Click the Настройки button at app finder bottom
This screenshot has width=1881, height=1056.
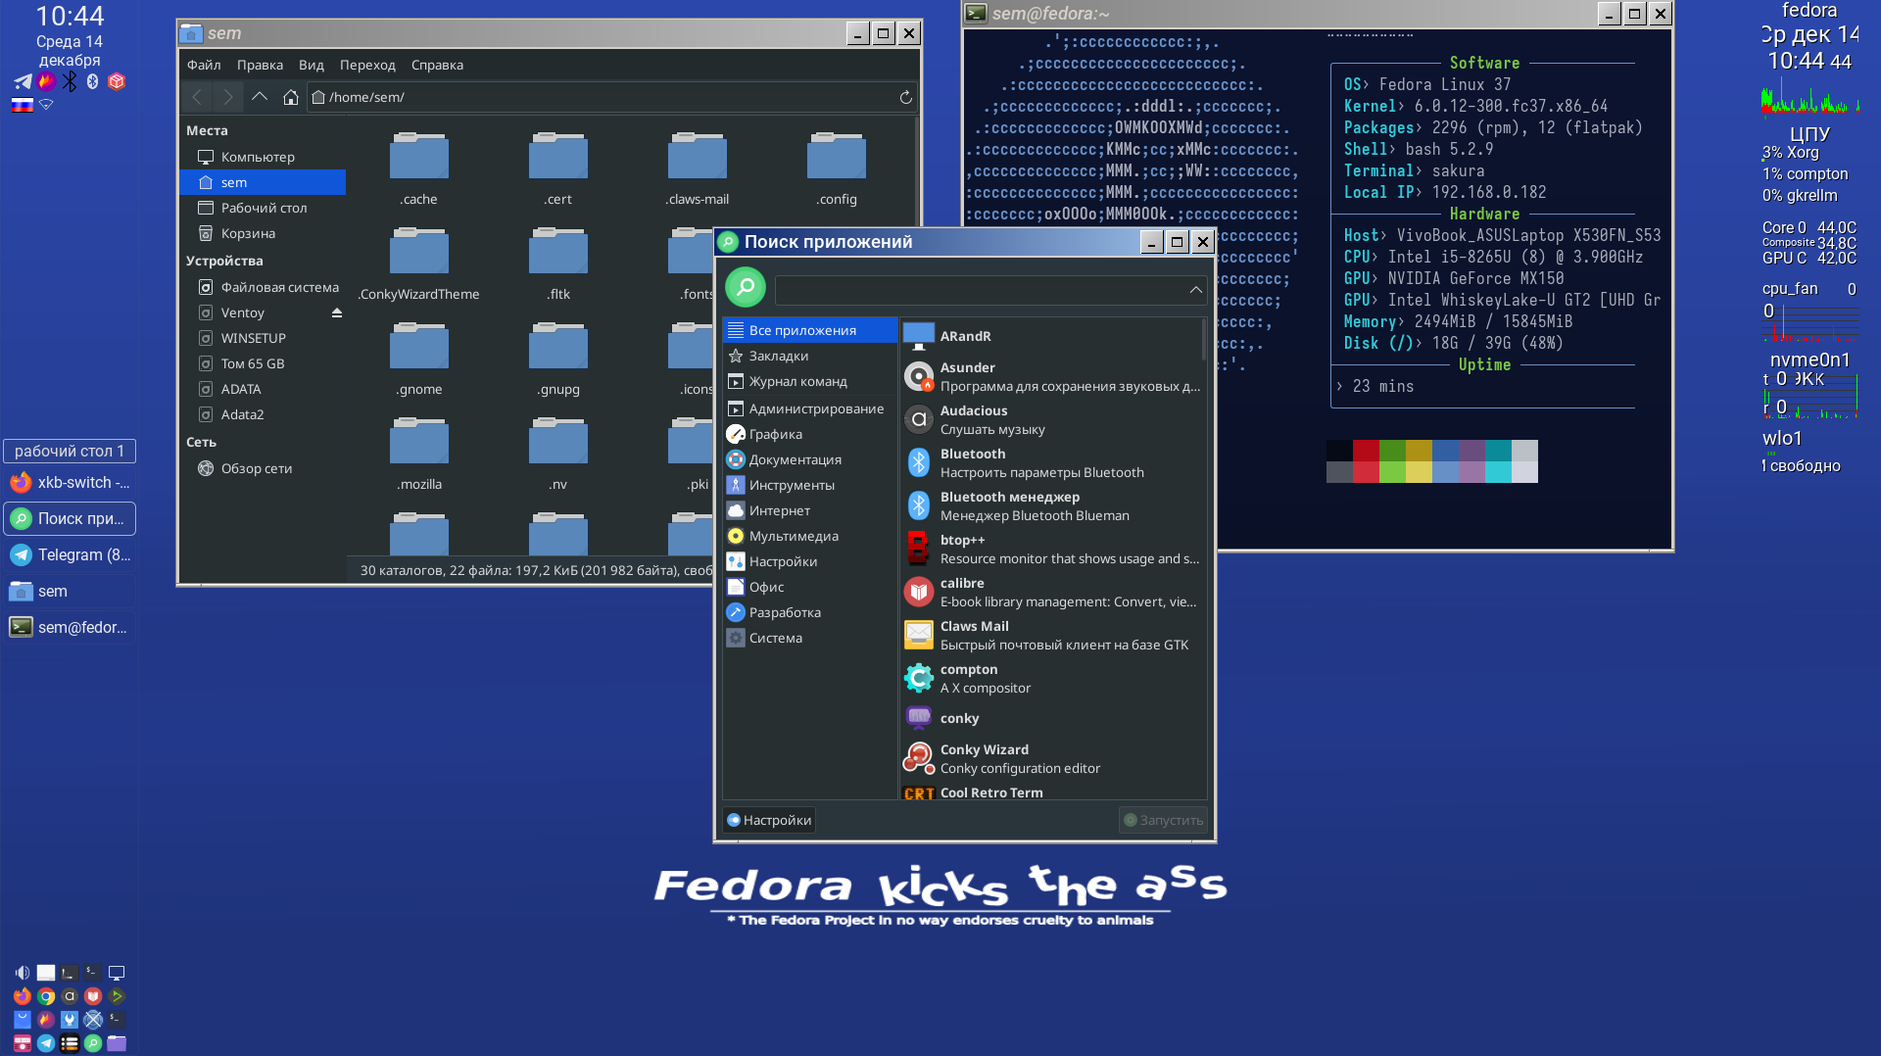(x=769, y=820)
